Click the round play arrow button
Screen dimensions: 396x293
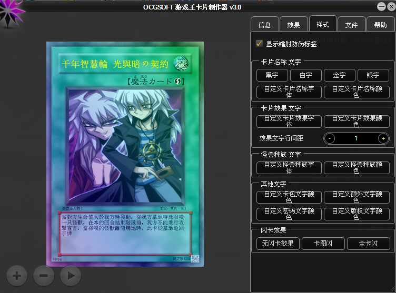71,276
